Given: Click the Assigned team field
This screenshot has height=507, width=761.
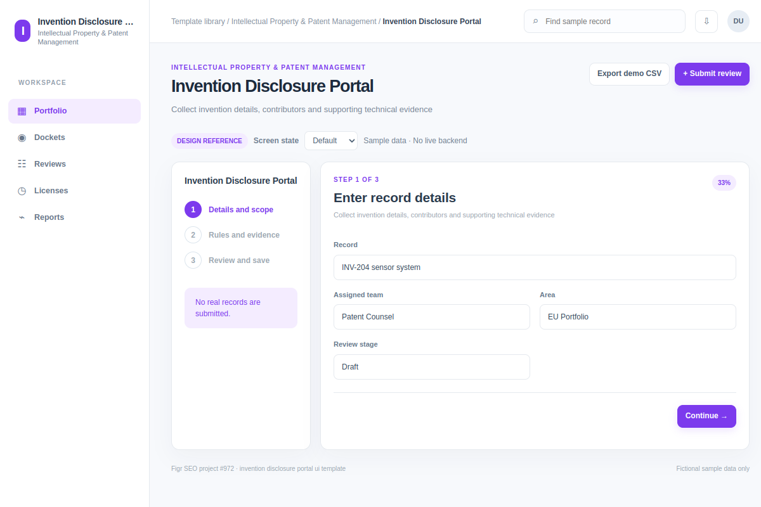Looking at the screenshot, I should click(x=432, y=317).
